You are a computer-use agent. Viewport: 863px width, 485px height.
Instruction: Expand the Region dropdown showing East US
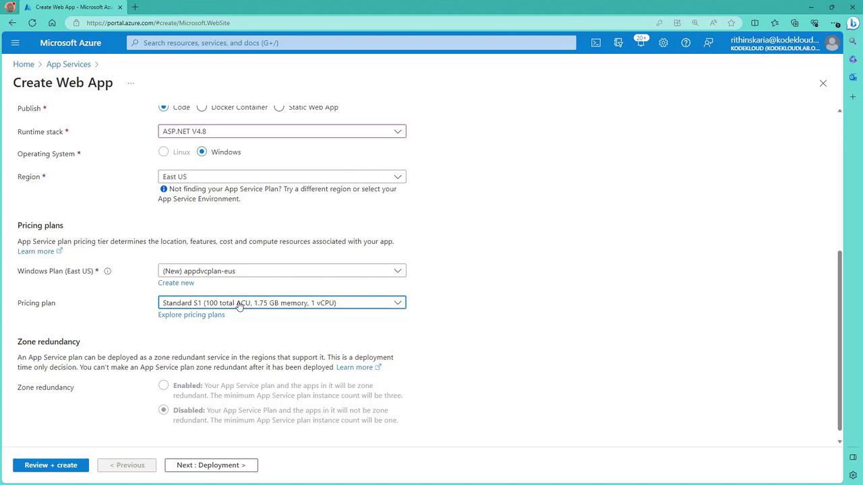[282, 176]
